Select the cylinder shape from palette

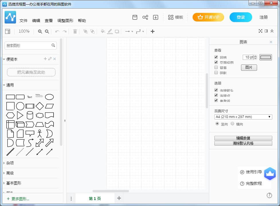(x=30, y=115)
